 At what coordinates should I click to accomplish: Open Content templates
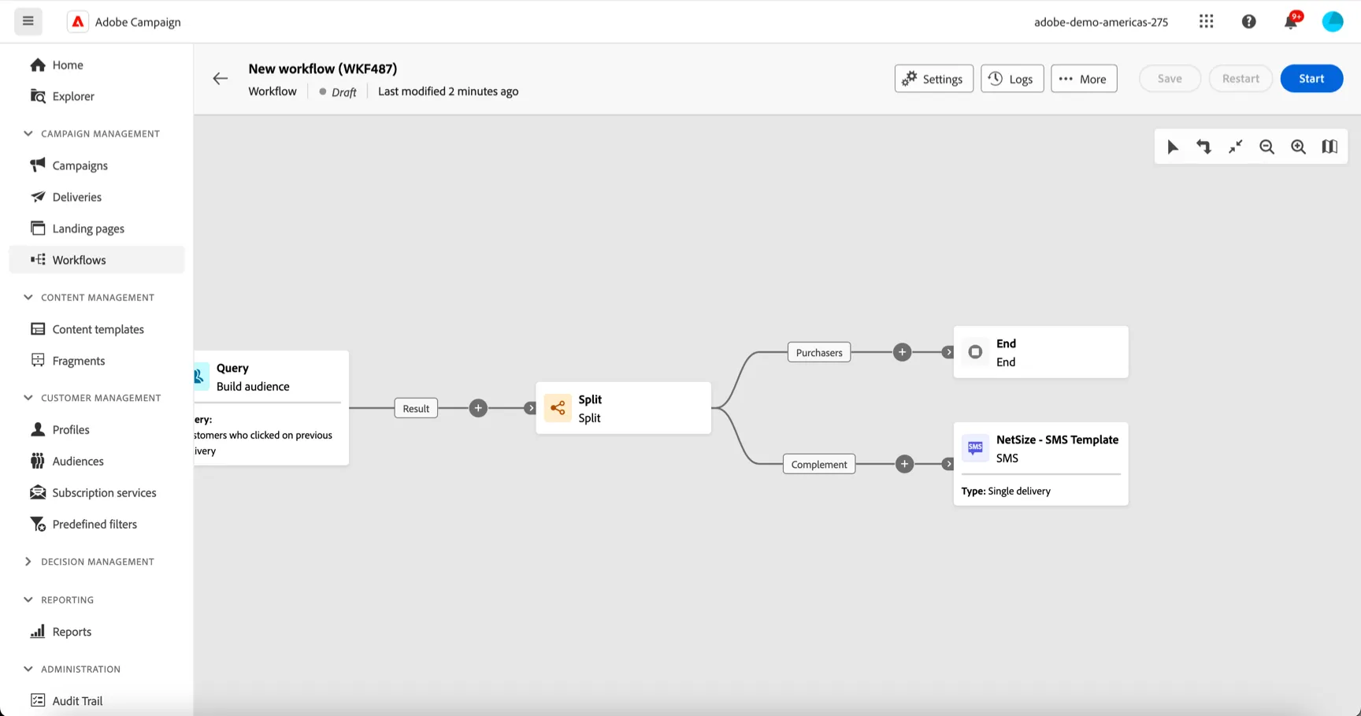pyautogui.click(x=97, y=329)
